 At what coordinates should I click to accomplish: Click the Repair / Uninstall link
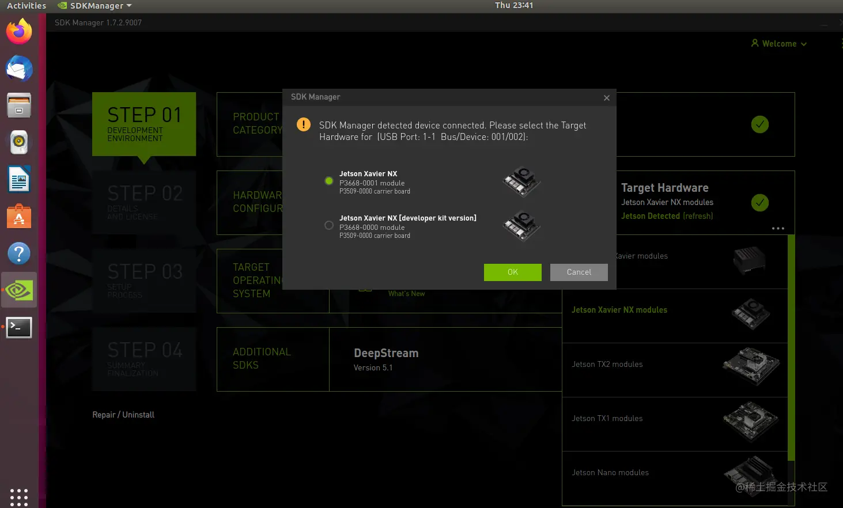(123, 415)
